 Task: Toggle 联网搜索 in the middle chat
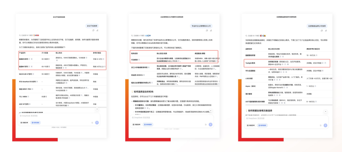coord(148,124)
